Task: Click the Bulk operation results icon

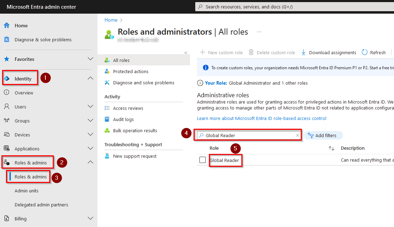Action: (107, 130)
